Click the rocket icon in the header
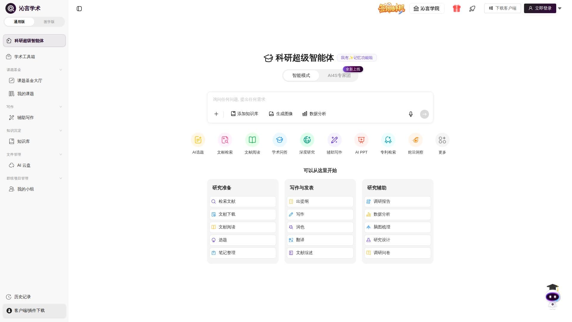Screen dimensions: 572x322 point(472,9)
